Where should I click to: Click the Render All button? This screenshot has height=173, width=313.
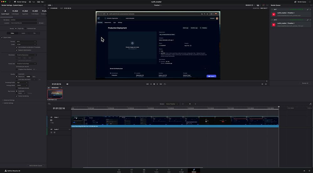(x=305, y=83)
